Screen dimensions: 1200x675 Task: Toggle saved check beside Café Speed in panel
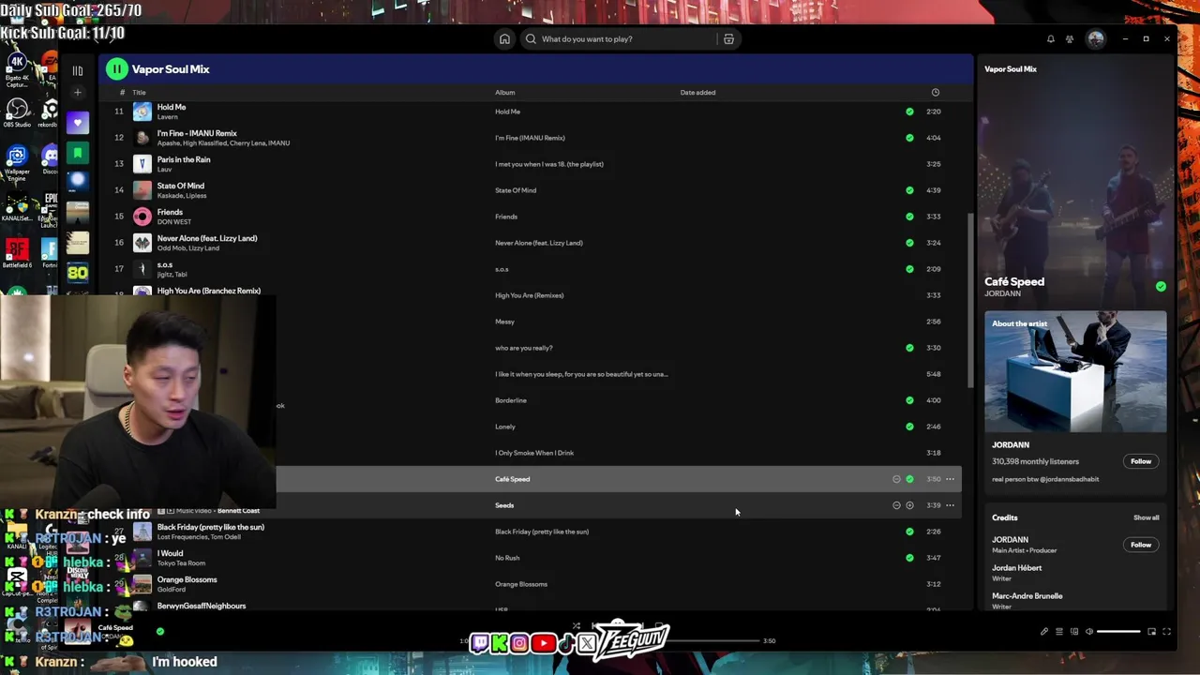(1161, 287)
